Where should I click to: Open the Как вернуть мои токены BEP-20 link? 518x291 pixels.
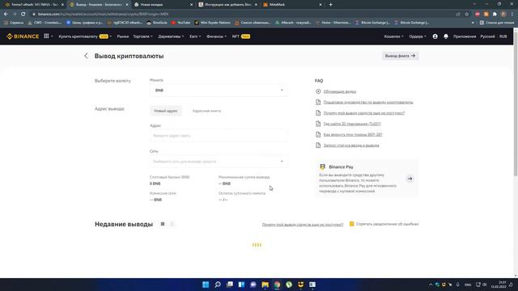[353, 134]
